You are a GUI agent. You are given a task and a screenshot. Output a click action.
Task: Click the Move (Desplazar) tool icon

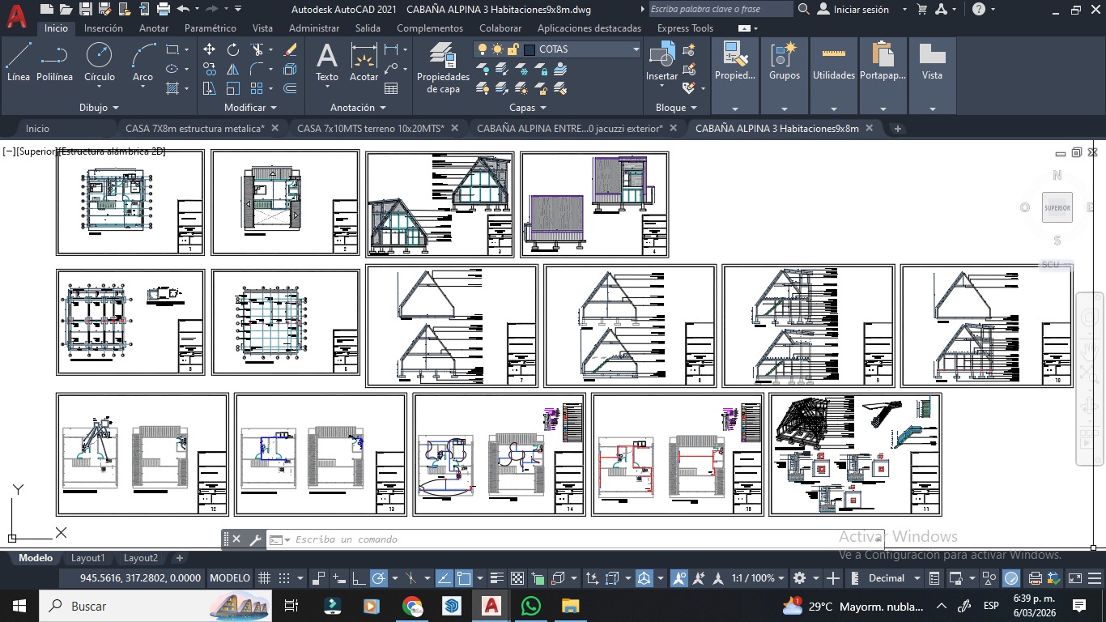pyautogui.click(x=209, y=49)
